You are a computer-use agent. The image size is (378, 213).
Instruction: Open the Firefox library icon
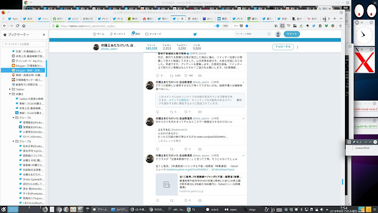(x=276, y=26)
